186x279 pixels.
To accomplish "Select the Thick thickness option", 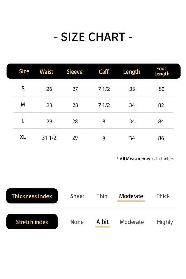I will coord(163,196).
